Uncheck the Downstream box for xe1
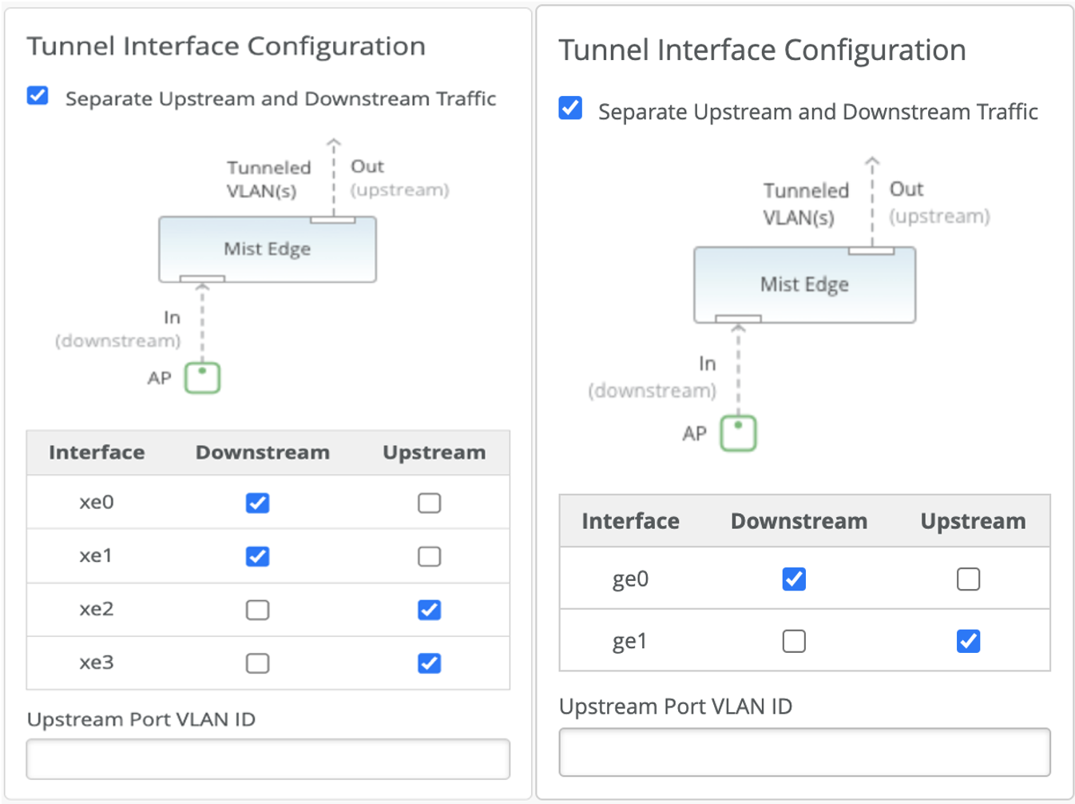This screenshot has height=804, width=1075. 257,556
